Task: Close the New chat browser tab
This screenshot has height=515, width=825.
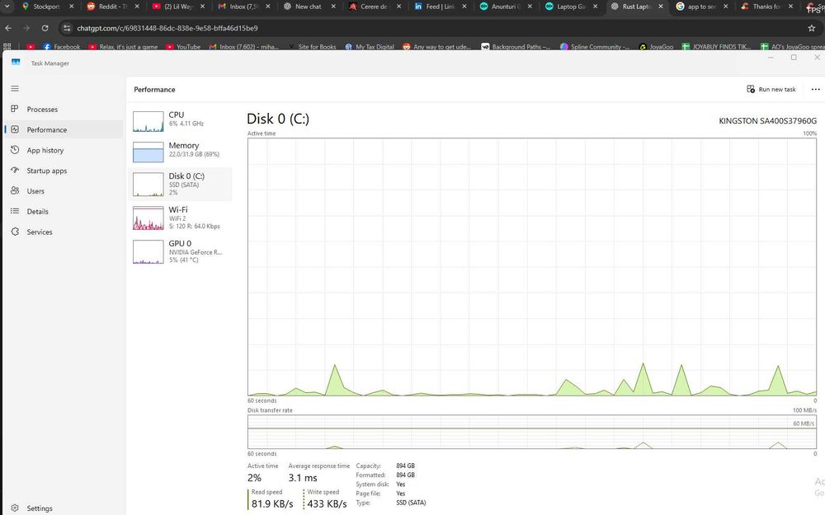Action: (x=333, y=7)
